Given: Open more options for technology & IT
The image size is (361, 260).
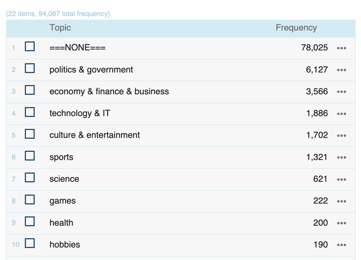Looking at the screenshot, I should coord(341,114).
